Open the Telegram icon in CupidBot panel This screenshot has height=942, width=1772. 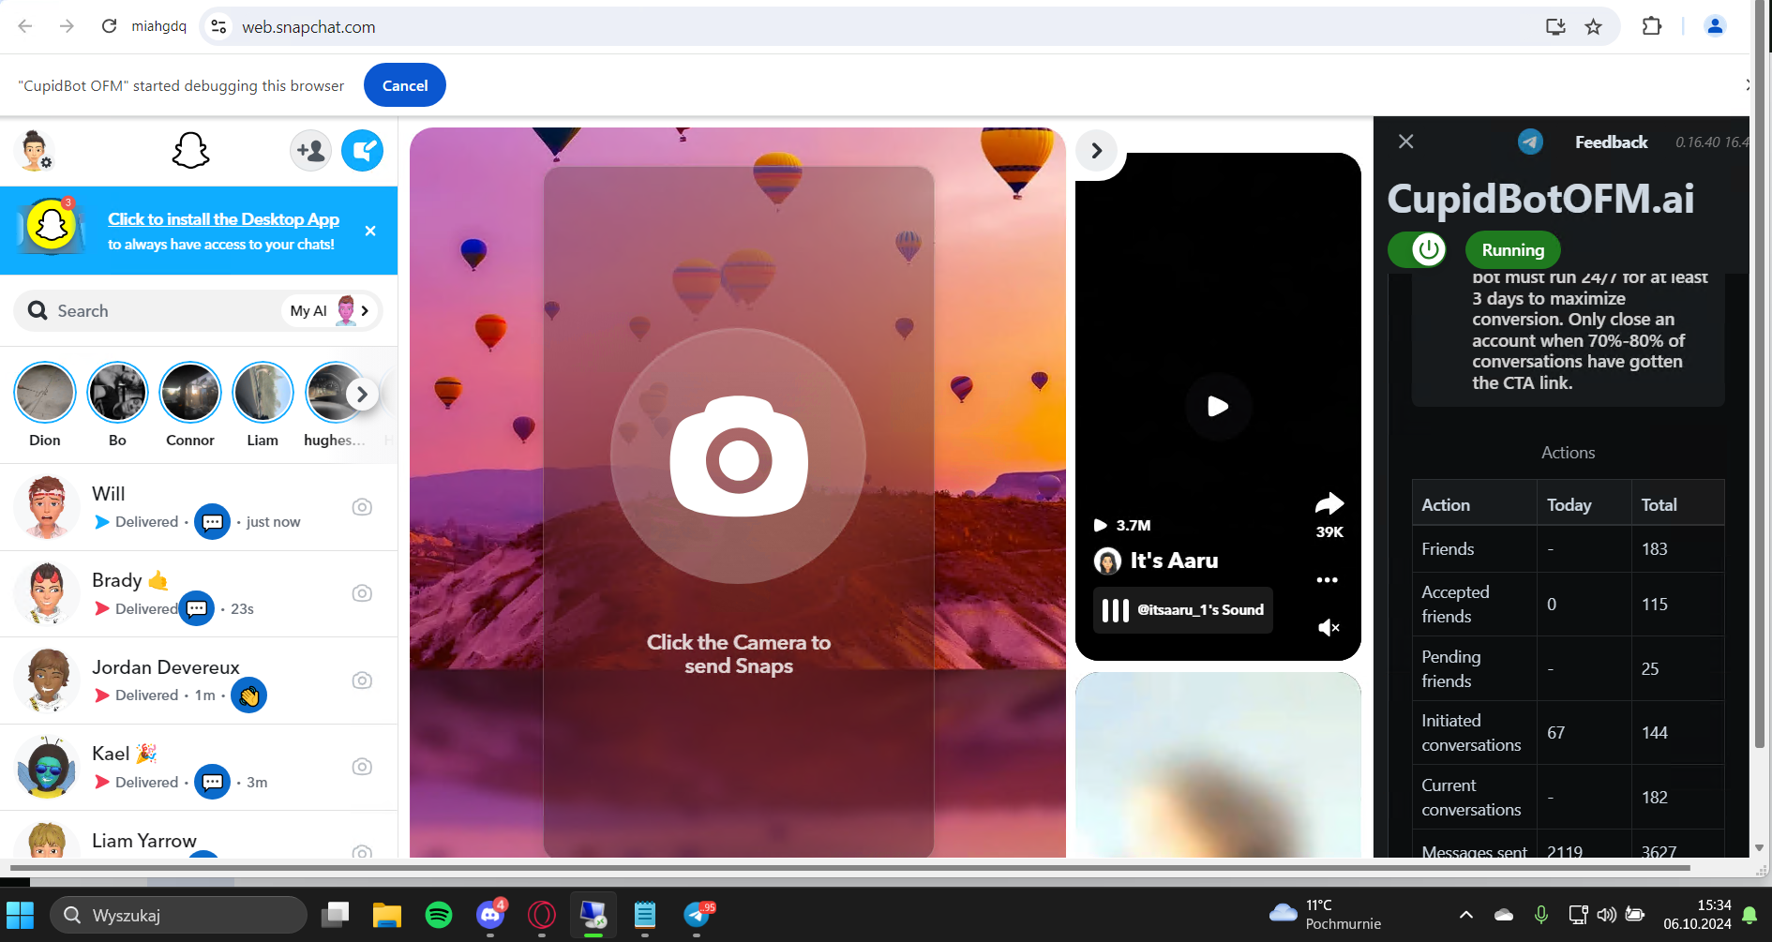(x=1530, y=142)
